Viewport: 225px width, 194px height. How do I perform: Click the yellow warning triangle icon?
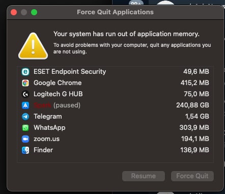point(33,46)
